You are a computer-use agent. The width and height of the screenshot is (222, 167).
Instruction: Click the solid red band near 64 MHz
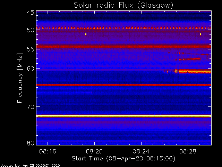[124, 85]
